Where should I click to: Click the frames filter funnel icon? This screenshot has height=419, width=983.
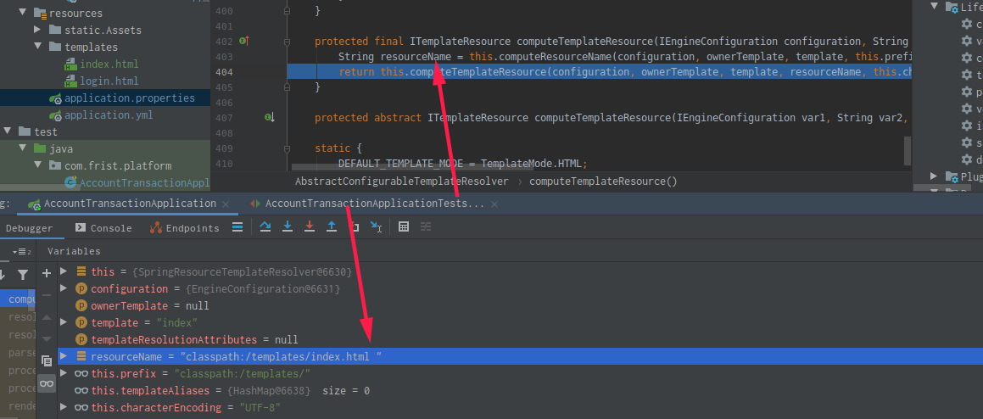point(23,275)
